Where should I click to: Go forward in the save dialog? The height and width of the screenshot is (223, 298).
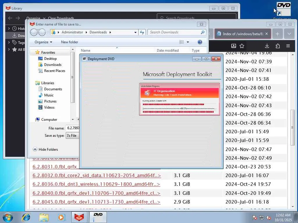(x=42, y=32)
